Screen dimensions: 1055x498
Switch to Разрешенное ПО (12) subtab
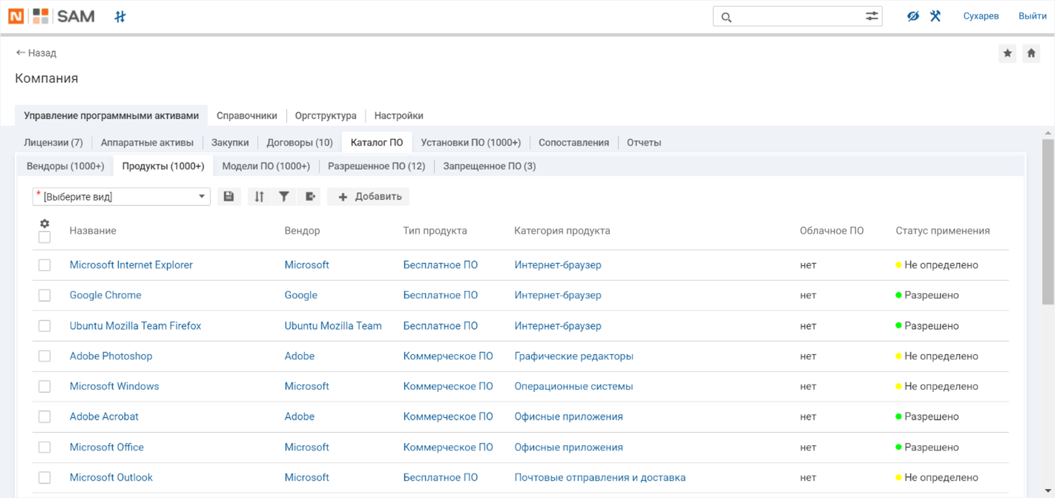pos(376,166)
